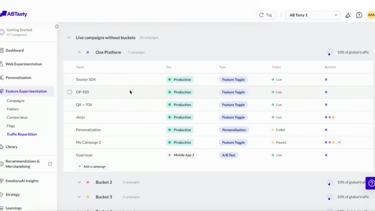The image size is (375, 211).
Task: Click the +1 buckets indicator on My Campaign 2
Action: [339, 142]
